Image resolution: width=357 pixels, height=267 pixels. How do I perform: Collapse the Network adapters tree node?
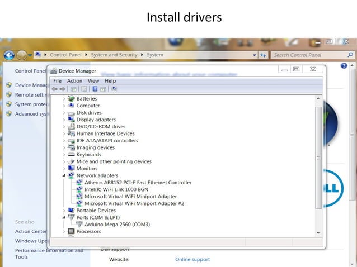coord(64,175)
